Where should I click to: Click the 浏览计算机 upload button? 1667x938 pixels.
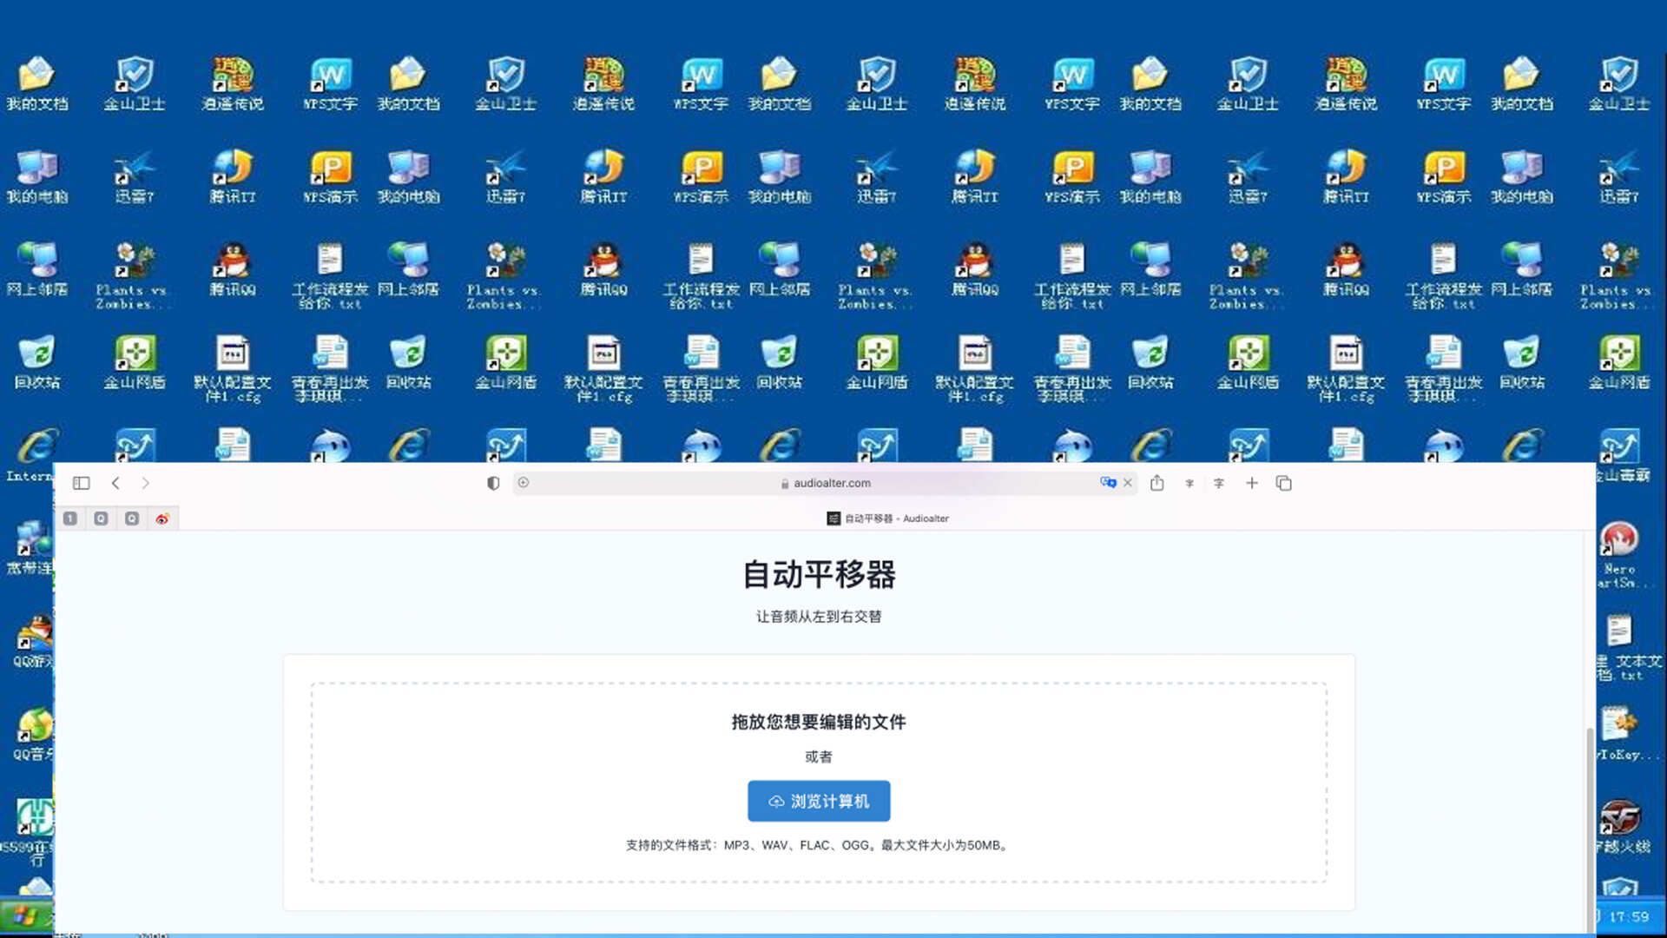pos(819,801)
